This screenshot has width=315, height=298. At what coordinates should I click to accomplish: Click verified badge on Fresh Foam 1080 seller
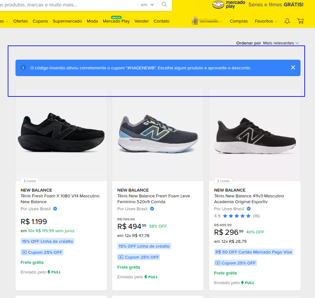(x=55, y=209)
